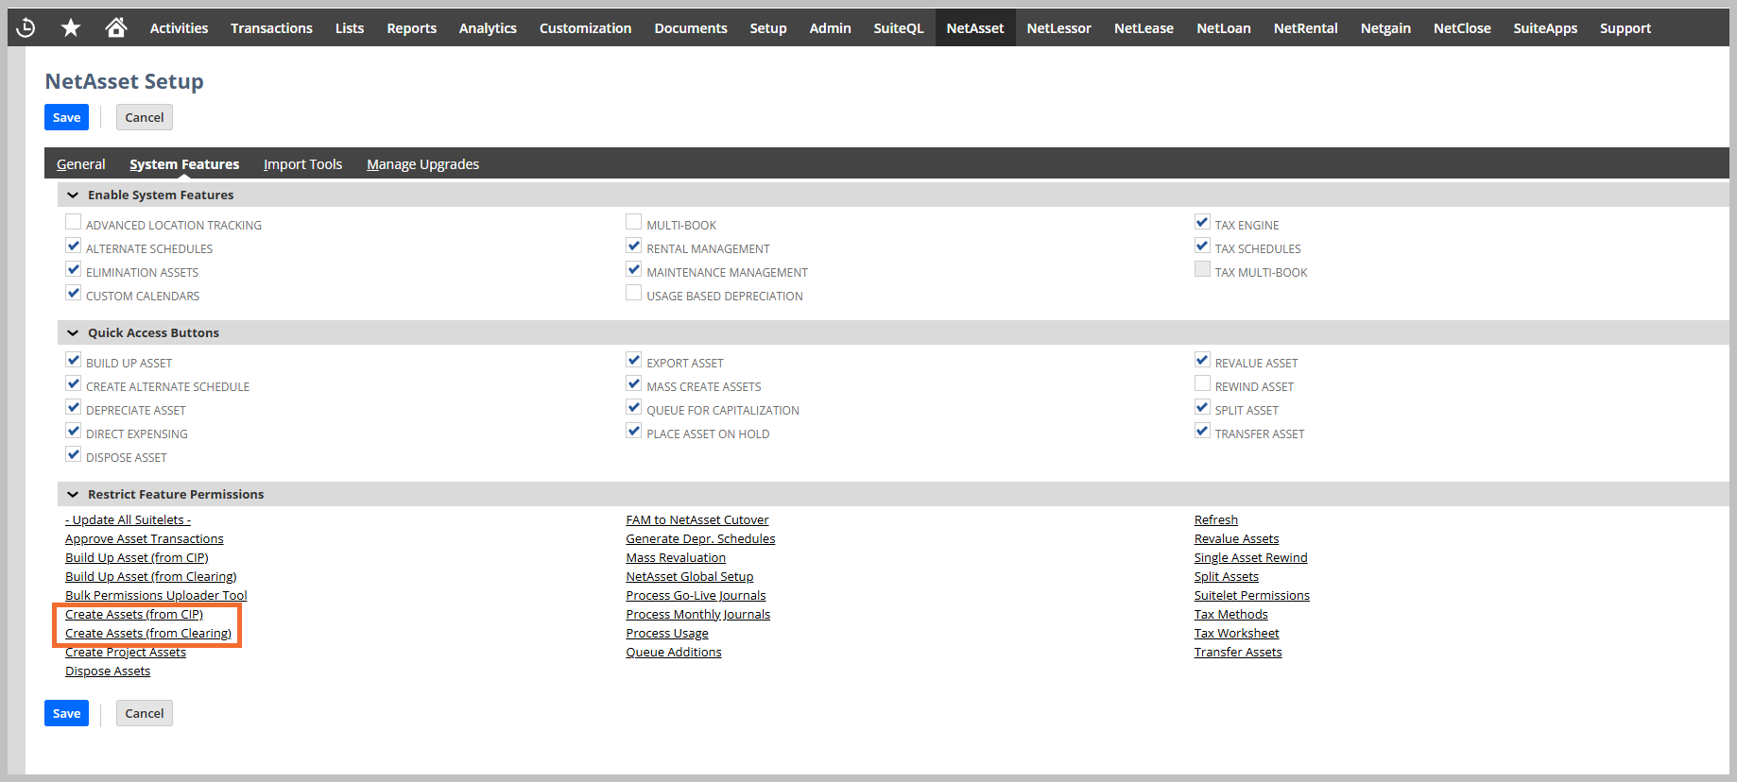1737x782 pixels.
Task: Toggle Export Asset checkbox
Action: pyautogui.click(x=634, y=360)
